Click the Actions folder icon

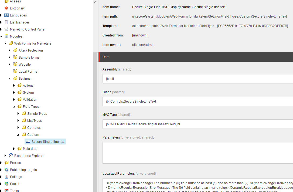pyautogui.click(x=19, y=85)
